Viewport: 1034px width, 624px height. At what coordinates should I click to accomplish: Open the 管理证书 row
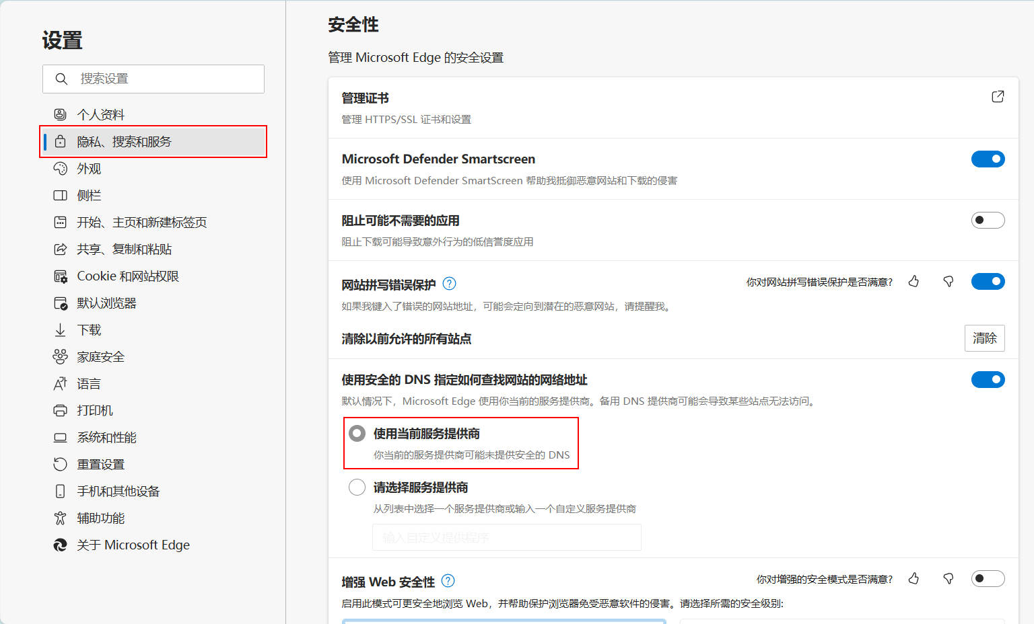[x=673, y=108]
